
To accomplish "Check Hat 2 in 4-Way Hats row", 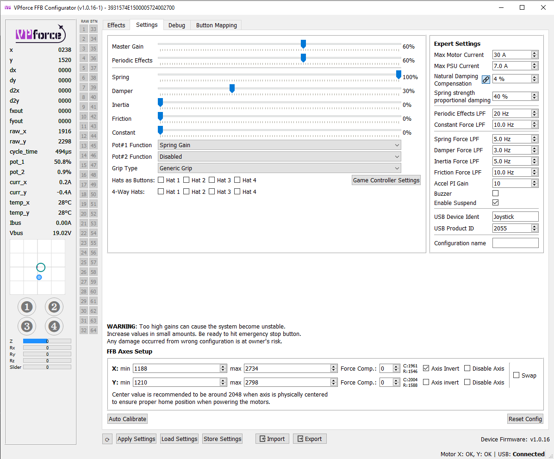I will pyautogui.click(x=186, y=192).
